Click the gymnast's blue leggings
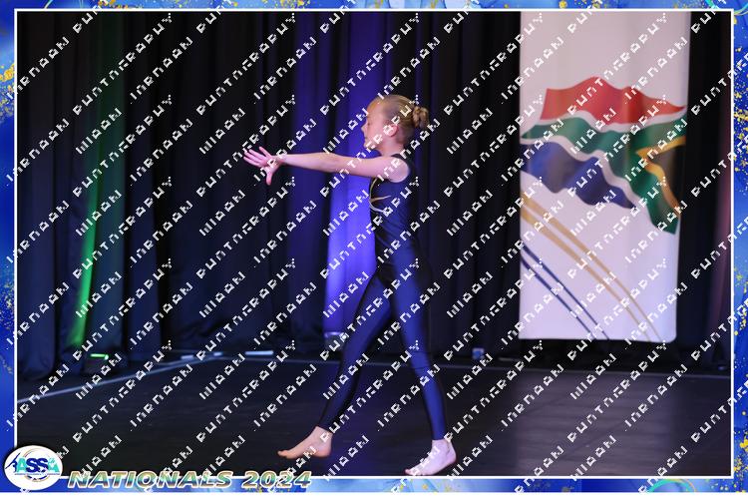Viewport: 748px width, 499px height. [399, 339]
